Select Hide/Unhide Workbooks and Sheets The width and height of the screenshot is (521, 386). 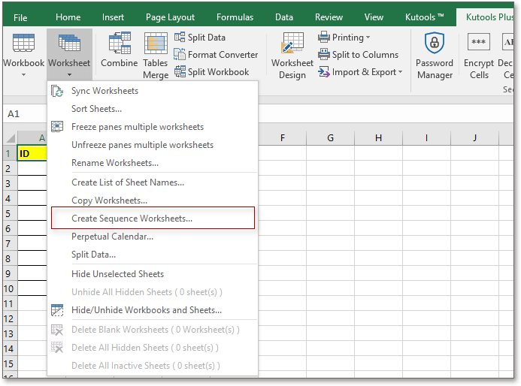coord(146,310)
